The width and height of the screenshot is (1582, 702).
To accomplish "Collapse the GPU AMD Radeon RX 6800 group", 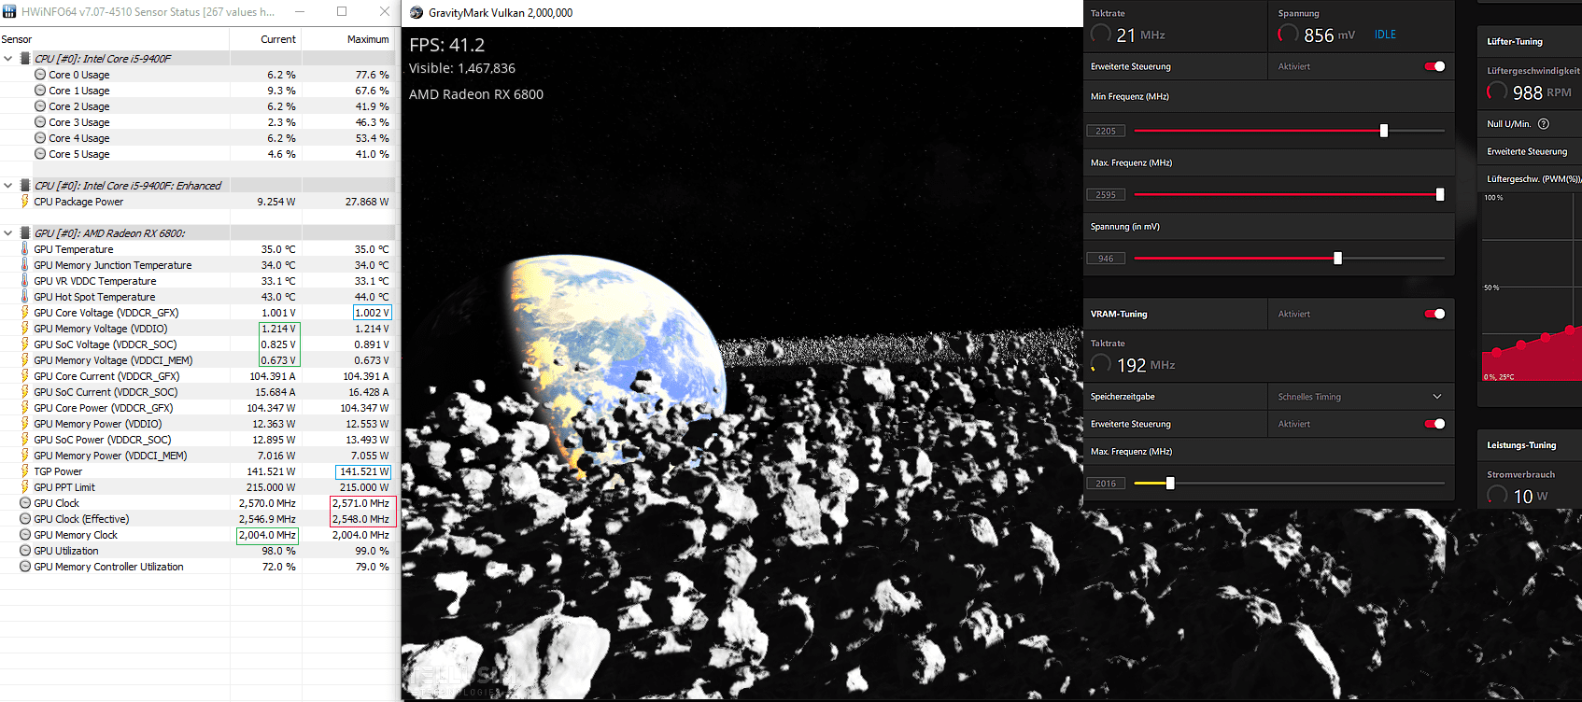I will [x=8, y=233].
